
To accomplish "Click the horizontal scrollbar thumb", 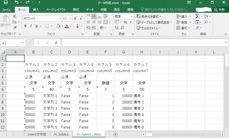I will point(149,134).
